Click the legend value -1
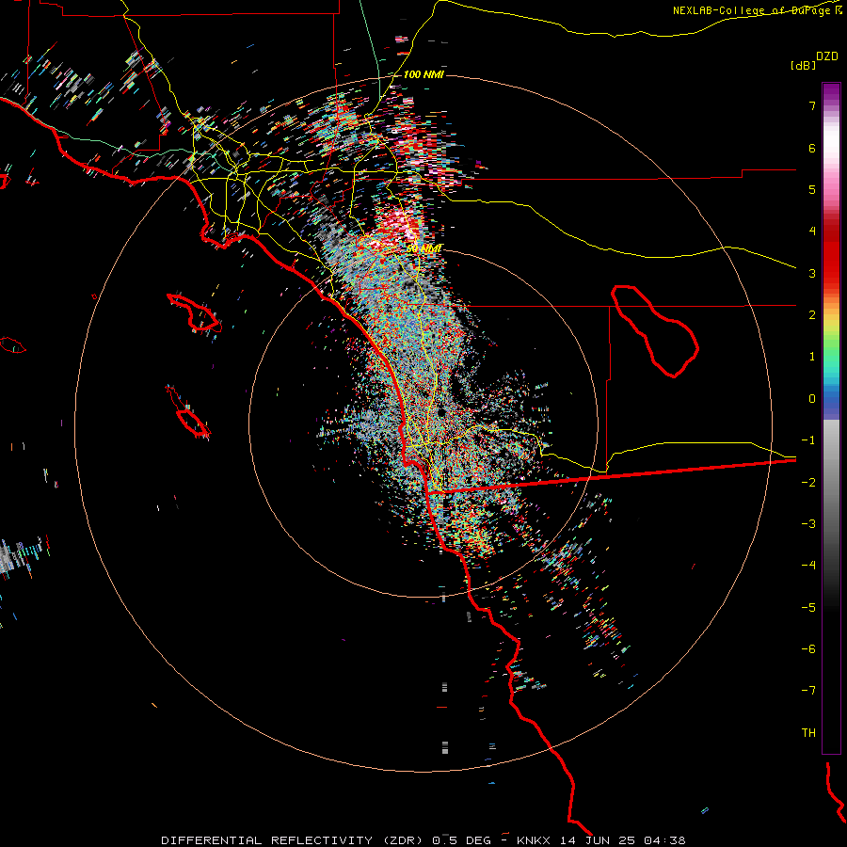Screen dimensions: 847x847 (808, 440)
